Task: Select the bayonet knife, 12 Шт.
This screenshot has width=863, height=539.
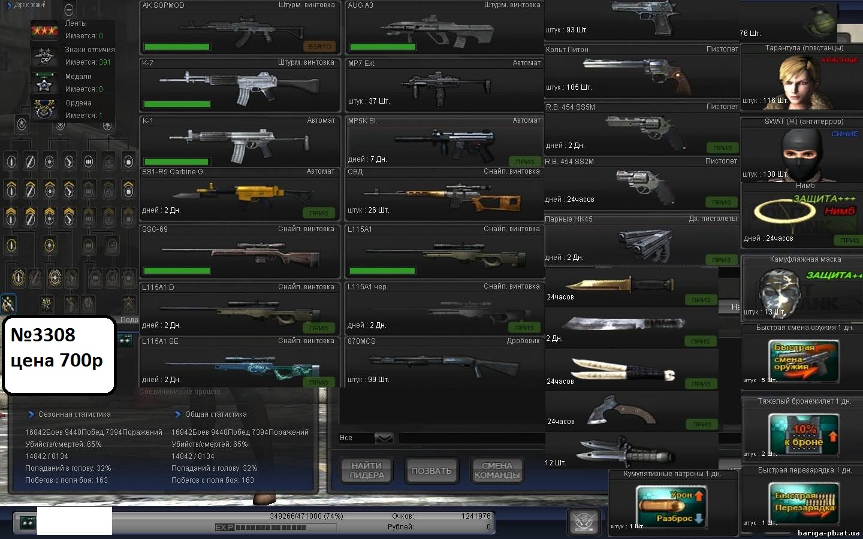Action: 632,450
